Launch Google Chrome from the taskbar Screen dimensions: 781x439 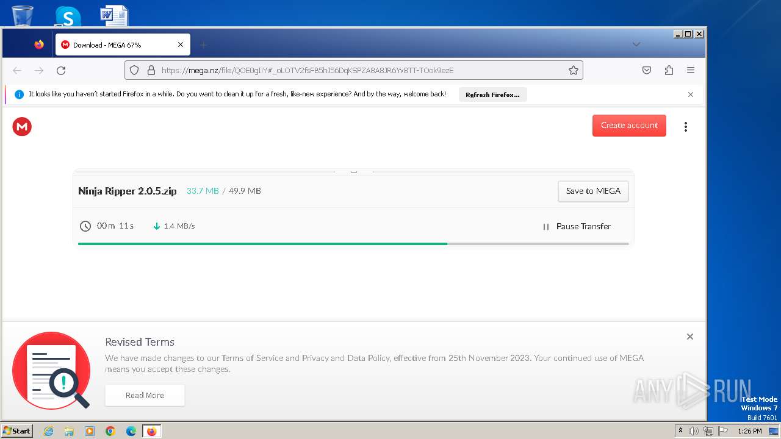tap(110, 431)
